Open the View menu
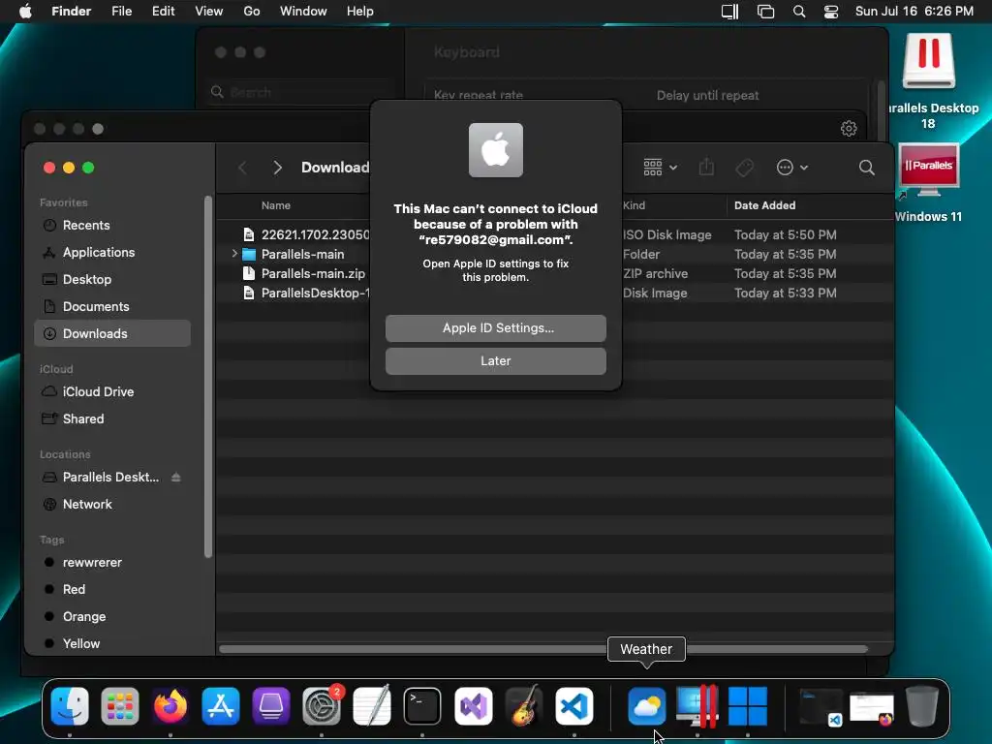 pos(209,12)
